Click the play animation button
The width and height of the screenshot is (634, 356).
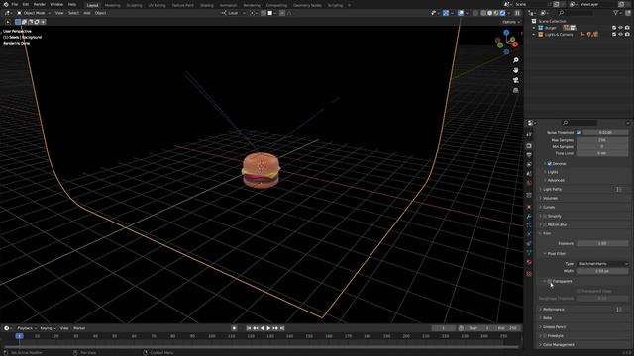coord(268,328)
